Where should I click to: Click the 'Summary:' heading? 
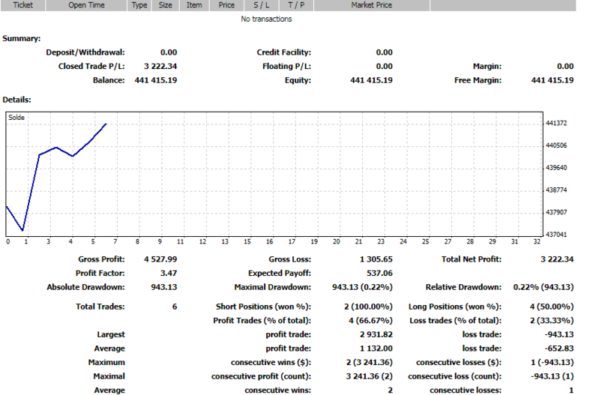pos(22,38)
